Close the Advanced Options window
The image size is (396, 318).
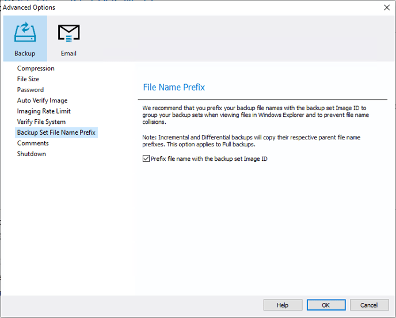click(387, 7)
